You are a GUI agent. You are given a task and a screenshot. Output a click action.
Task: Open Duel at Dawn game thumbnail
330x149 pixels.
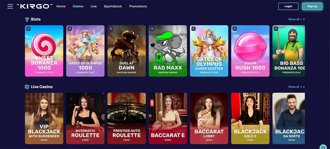[127, 51]
